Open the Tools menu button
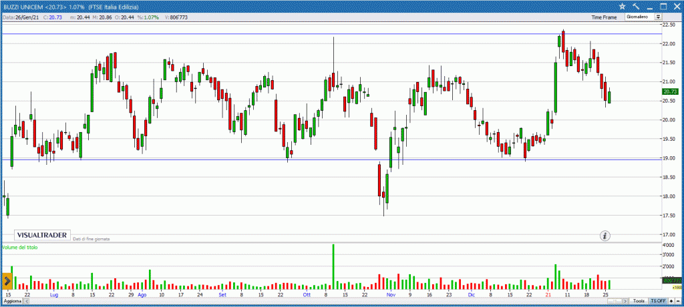684x307 pixels. coord(639,301)
